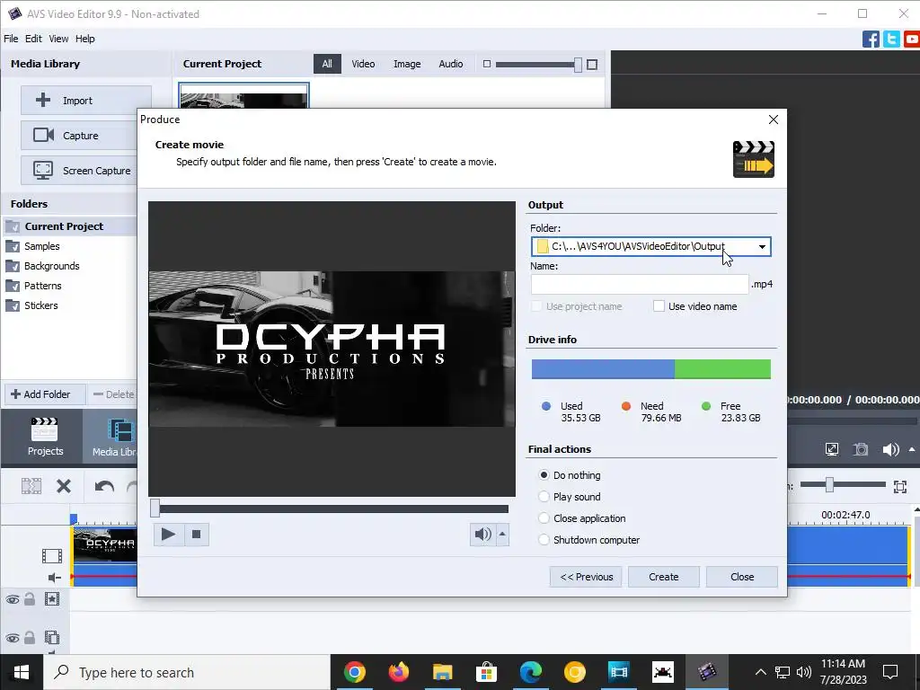
Task: Click the undo arrow in timeline toolbar
Action: (x=104, y=486)
